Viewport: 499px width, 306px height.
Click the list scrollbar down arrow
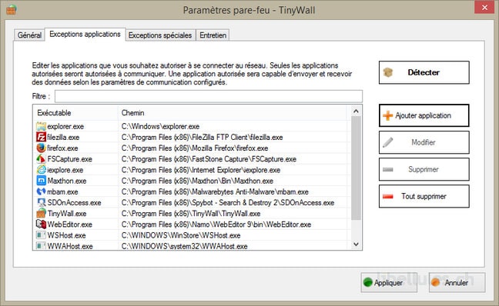pos(356,244)
